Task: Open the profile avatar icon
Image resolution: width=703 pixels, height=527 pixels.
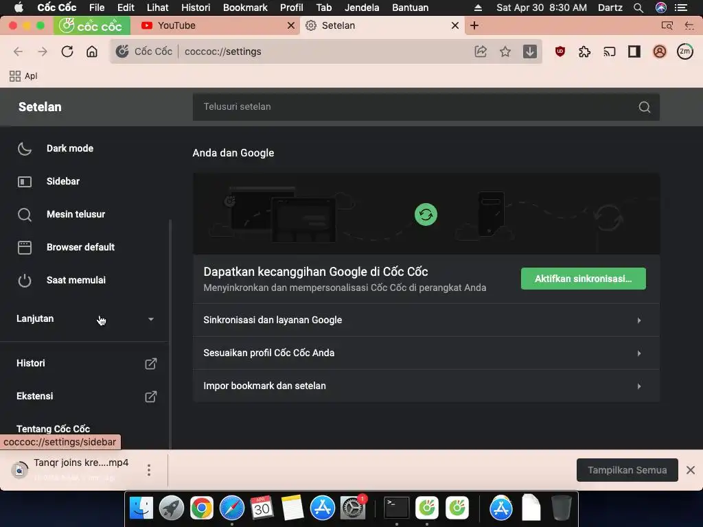Action: (660, 51)
